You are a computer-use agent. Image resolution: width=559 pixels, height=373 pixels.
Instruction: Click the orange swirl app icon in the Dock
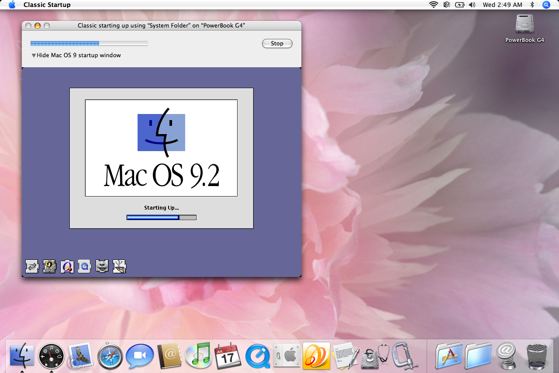coord(316,356)
